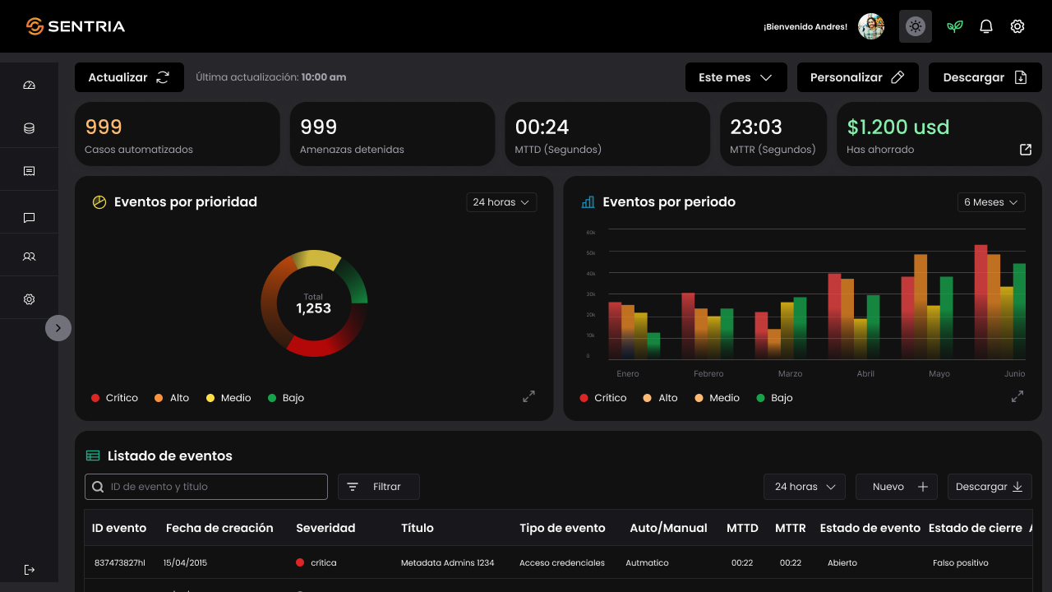Toggle Medio legend in period bar chart

717,398
